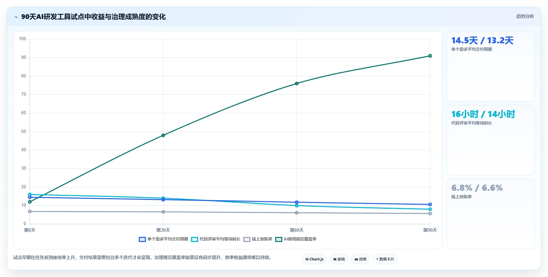Open the 趋势分析 label in header
The image size is (548, 277).
coord(525,16)
